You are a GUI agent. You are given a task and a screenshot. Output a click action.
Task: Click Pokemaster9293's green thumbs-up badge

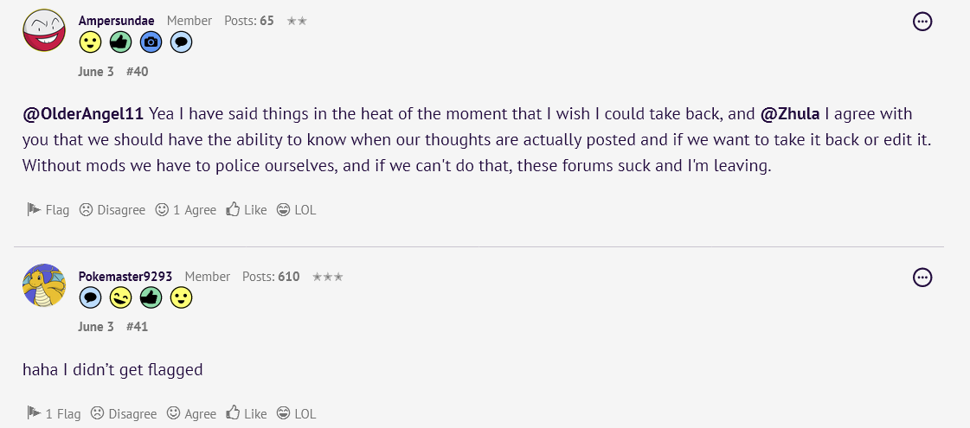coord(151,298)
